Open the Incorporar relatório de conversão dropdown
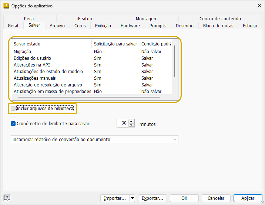The image size is (265, 205). tap(94, 139)
